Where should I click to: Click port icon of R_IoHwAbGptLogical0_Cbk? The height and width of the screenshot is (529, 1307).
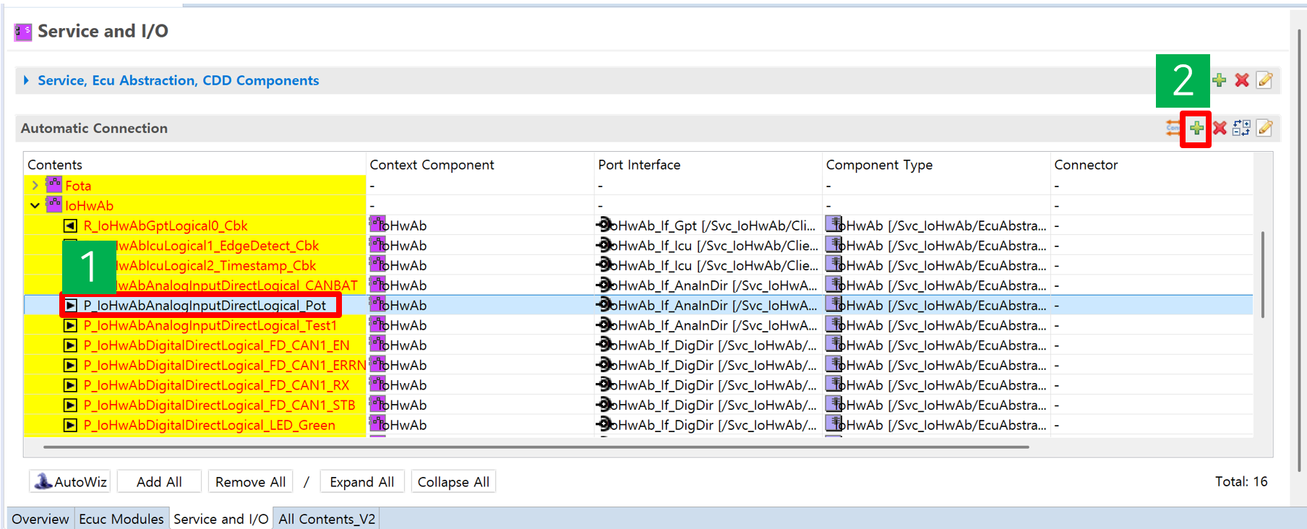(70, 225)
